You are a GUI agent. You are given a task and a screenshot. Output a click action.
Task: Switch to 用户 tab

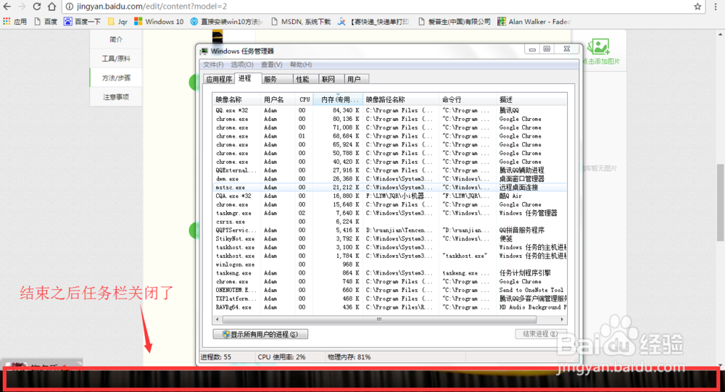pos(357,79)
